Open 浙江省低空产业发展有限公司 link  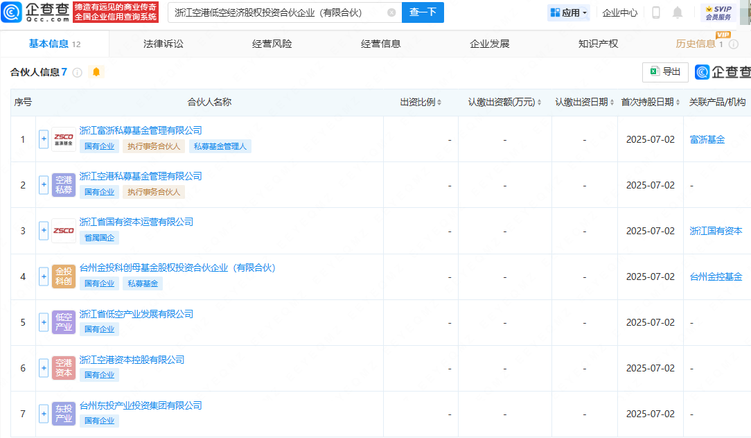point(136,314)
